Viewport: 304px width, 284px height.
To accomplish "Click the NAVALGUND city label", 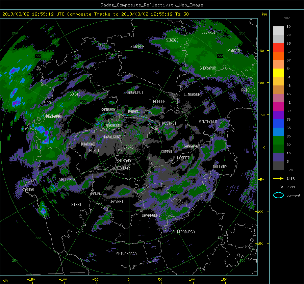I will point(112,137).
